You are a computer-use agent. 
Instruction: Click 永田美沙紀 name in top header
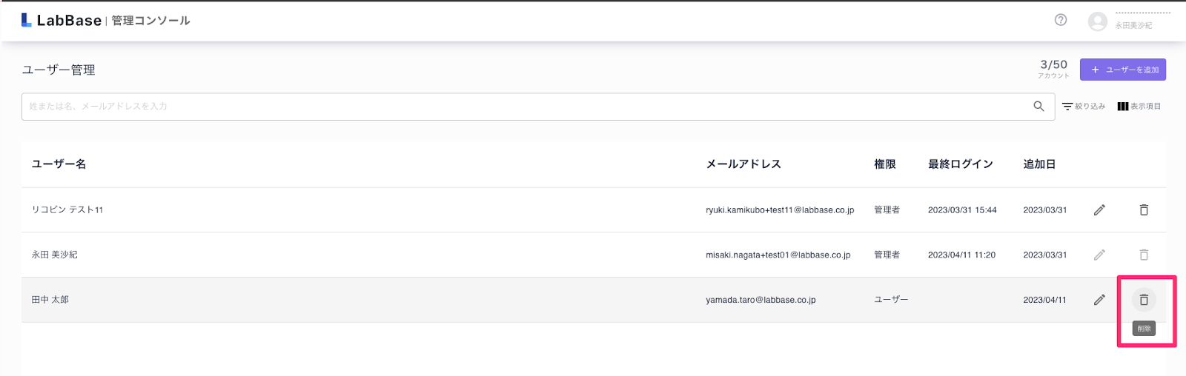point(1133,25)
